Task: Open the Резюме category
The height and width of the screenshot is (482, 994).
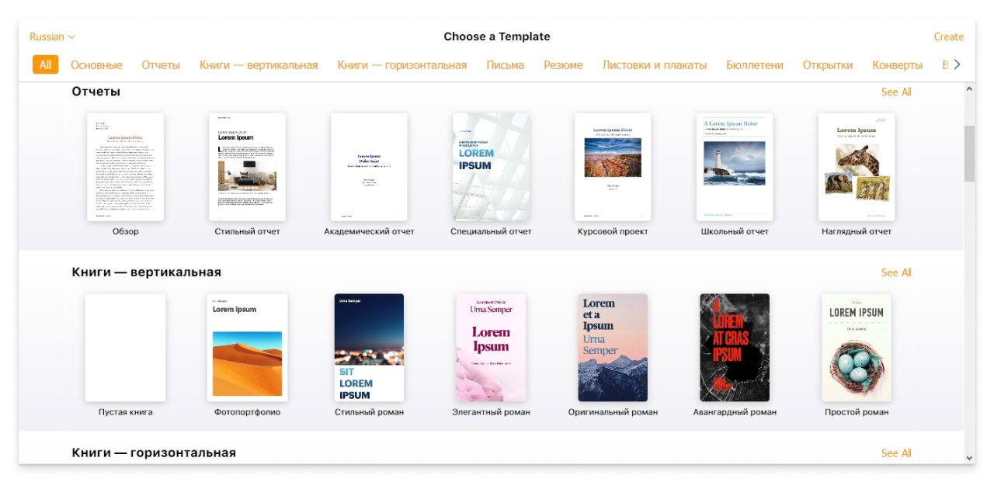Action: 562,66
